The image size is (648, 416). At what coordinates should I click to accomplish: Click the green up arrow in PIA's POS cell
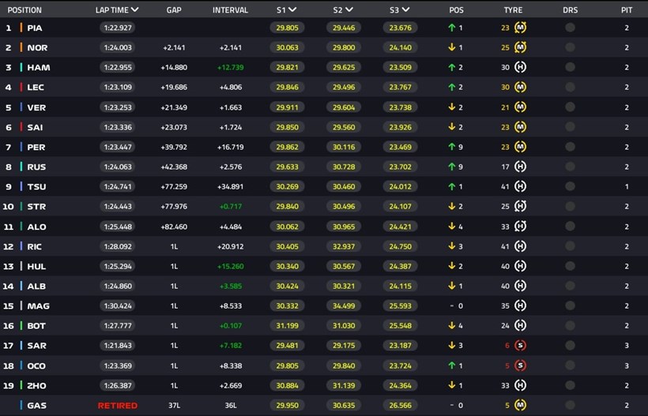tap(452, 28)
